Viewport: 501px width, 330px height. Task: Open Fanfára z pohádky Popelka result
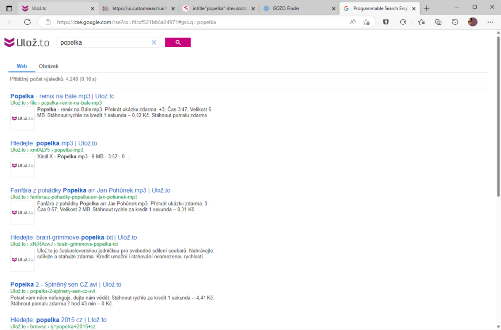[91, 190]
